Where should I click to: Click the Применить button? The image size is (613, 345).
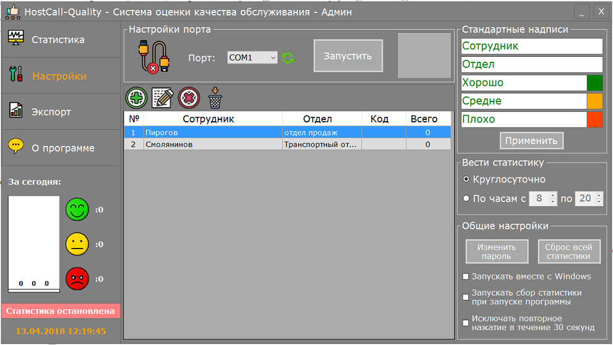pyautogui.click(x=531, y=140)
